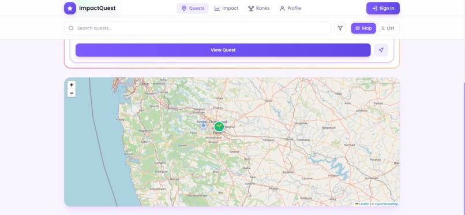The image size is (465, 215).
Task: Select the green sprout quest marker
Action: click(x=219, y=127)
